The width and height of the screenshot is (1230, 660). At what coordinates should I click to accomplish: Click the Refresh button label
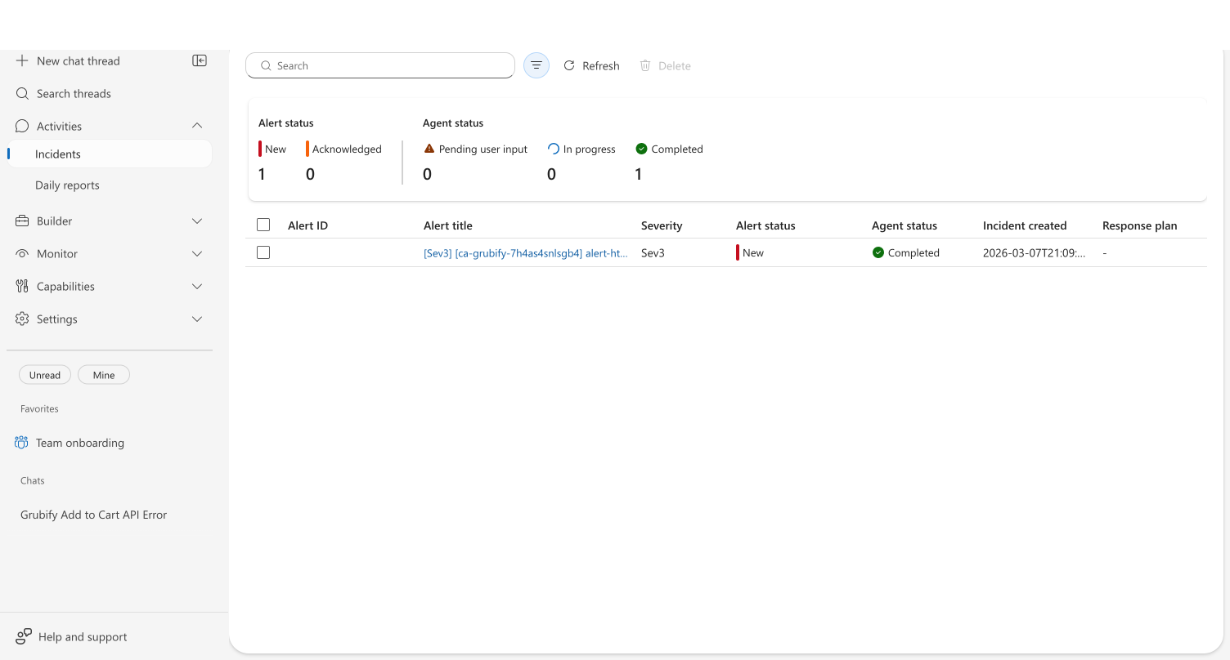click(x=601, y=66)
